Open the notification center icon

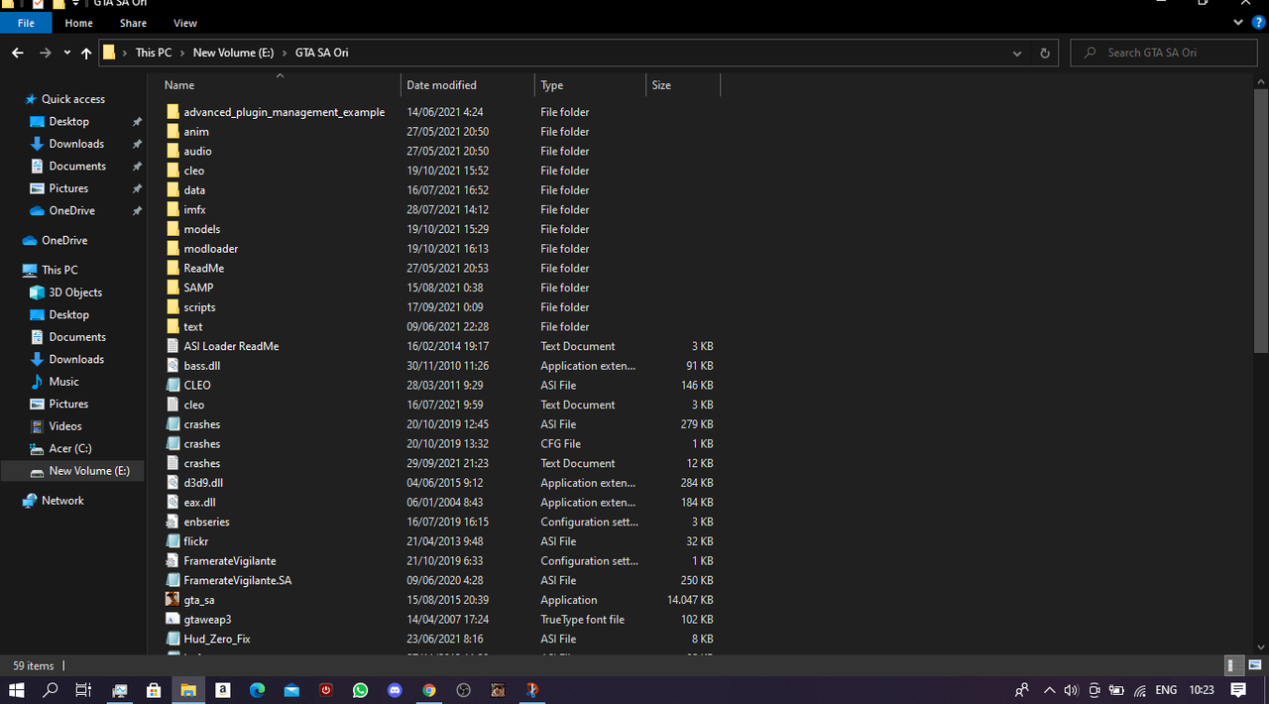coord(1238,690)
